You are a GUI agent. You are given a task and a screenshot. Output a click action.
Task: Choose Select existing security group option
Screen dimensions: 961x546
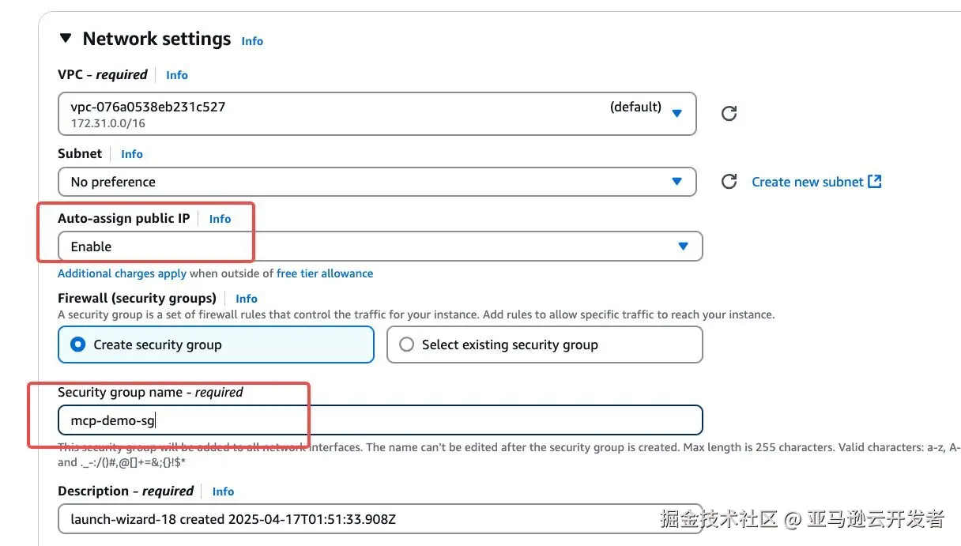(545, 345)
